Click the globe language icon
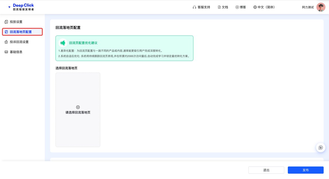The image size is (329, 179). pos(255,7)
